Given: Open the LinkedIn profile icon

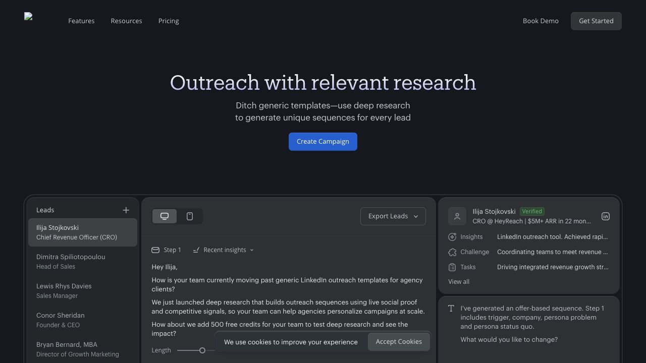Looking at the screenshot, I should click(605, 216).
